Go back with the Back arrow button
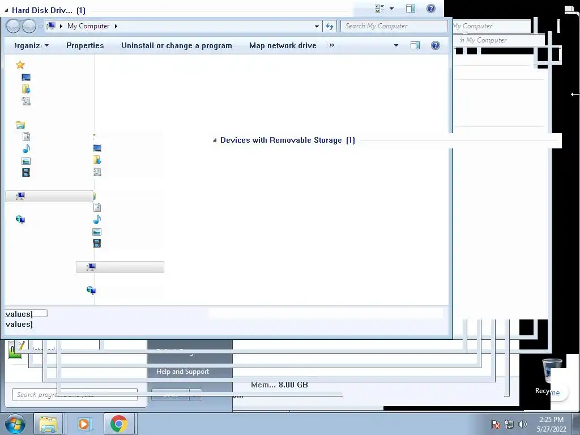The image size is (580, 435). [x=13, y=26]
